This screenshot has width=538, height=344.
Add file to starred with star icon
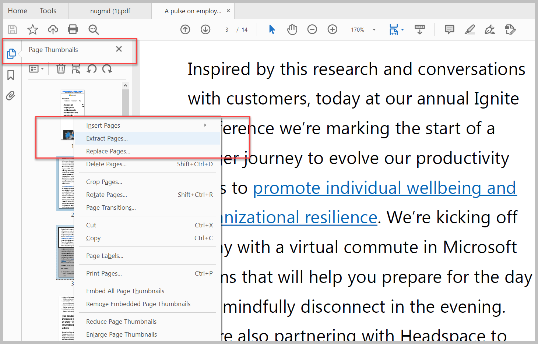point(33,29)
